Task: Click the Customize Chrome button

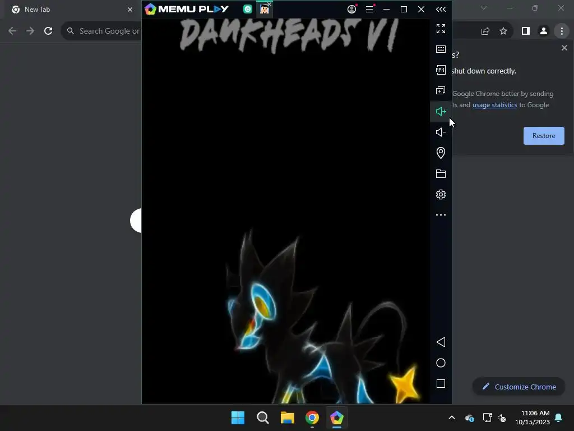Action: tap(519, 387)
